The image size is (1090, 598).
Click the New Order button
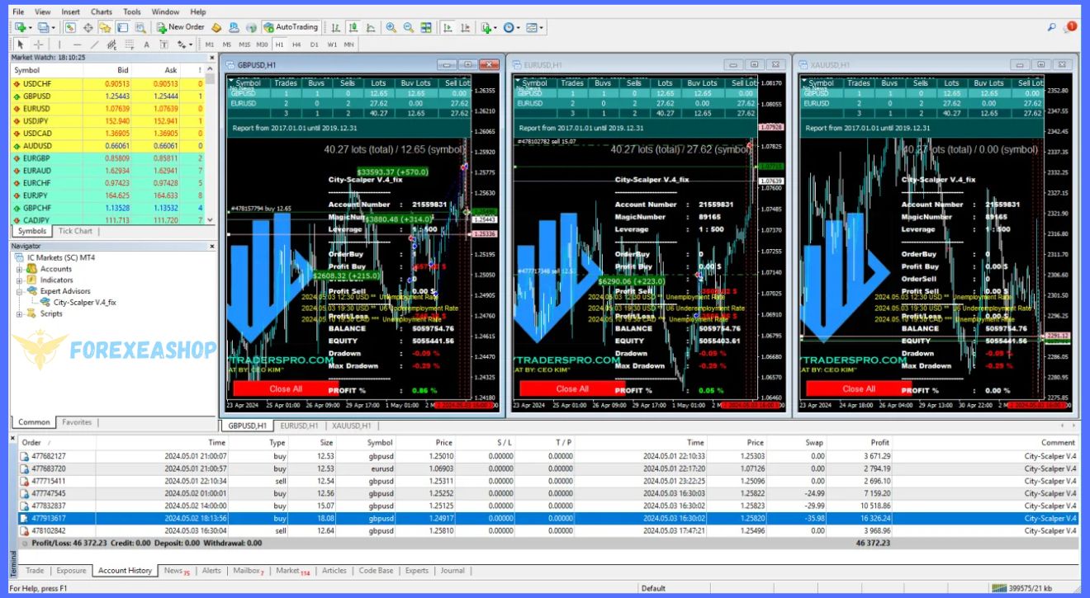click(179, 27)
